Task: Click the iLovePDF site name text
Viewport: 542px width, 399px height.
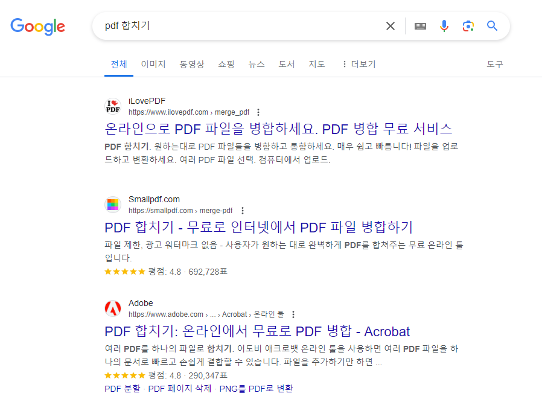Action: pyautogui.click(x=147, y=101)
